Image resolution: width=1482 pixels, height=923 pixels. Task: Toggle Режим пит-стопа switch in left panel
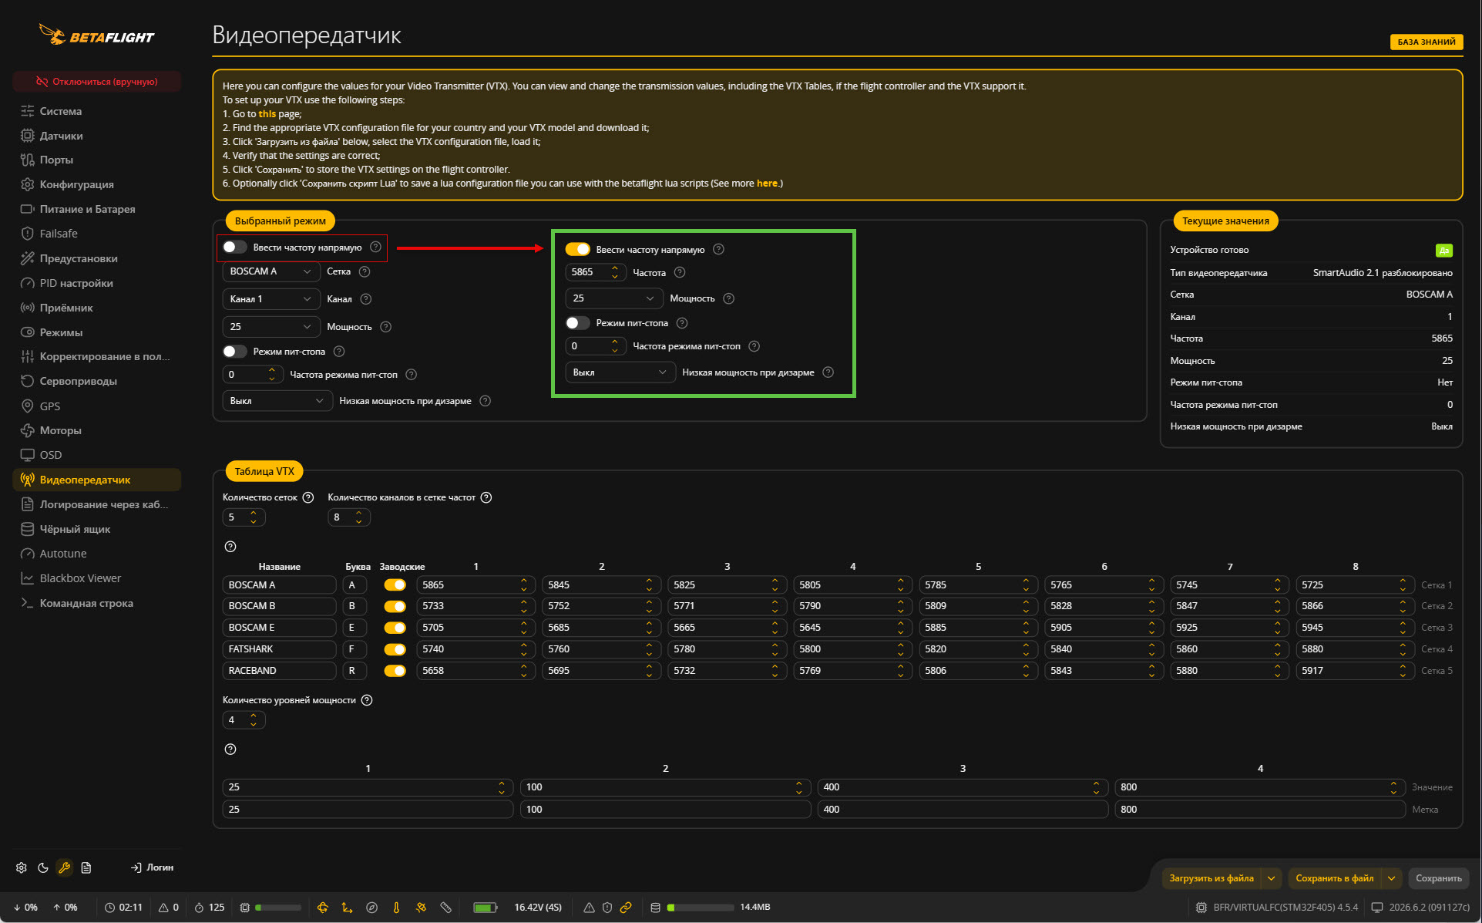235,352
